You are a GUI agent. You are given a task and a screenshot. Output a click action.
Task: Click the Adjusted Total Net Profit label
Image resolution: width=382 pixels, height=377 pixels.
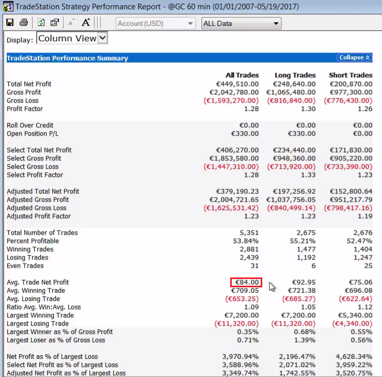(x=43, y=191)
